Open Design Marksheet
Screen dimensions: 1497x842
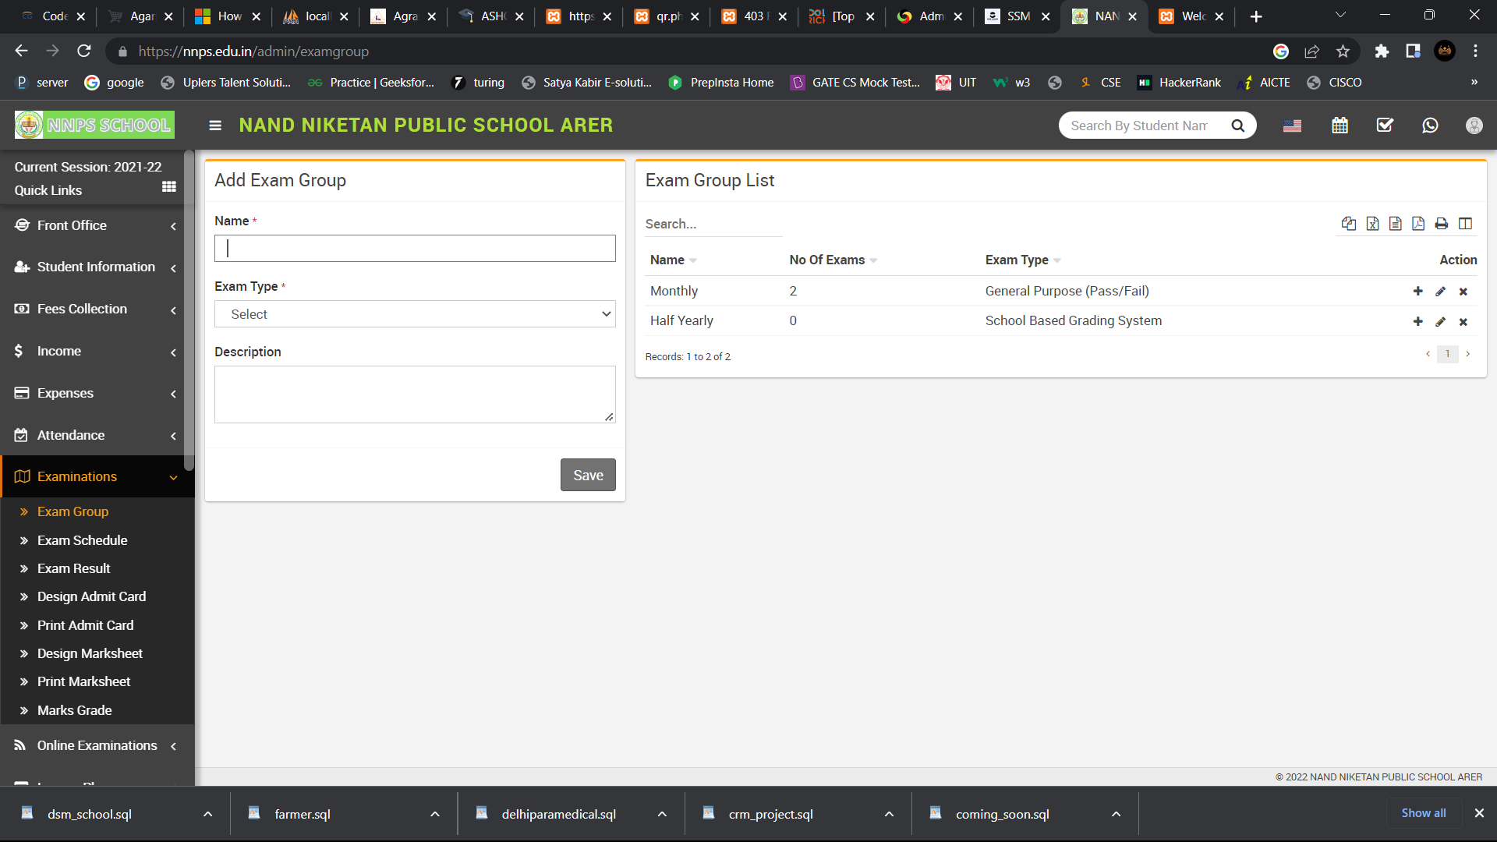[x=90, y=654]
